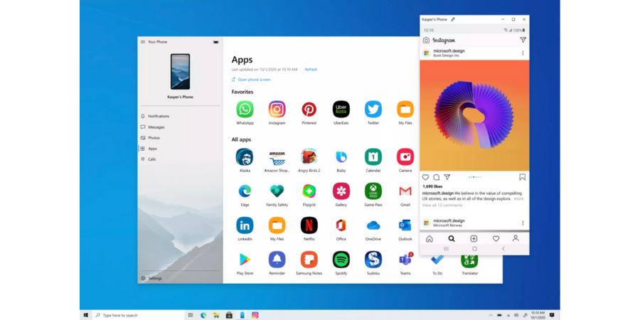Open the LinkedIn app

(245, 225)
